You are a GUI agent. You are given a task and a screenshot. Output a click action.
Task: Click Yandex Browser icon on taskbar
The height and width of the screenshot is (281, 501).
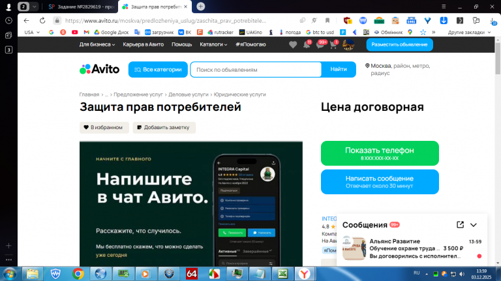click(x=305, y=274)
